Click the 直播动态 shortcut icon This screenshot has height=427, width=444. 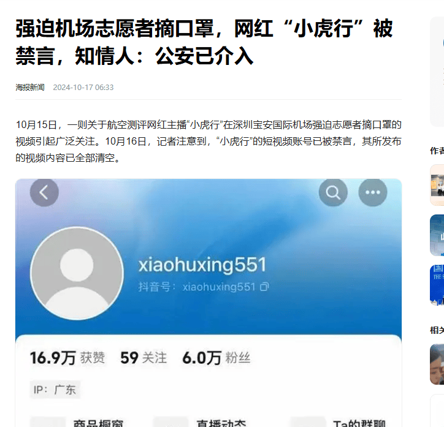[170, 422]
